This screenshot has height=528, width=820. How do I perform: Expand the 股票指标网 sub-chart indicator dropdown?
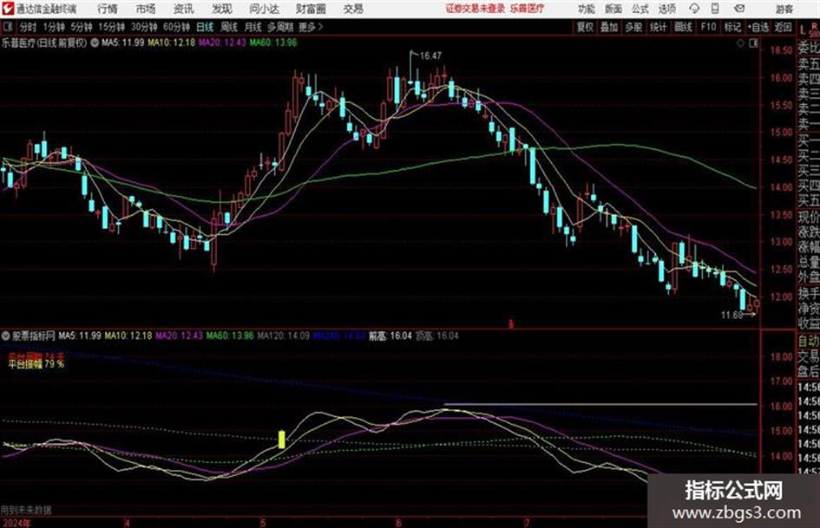(6, 336)
